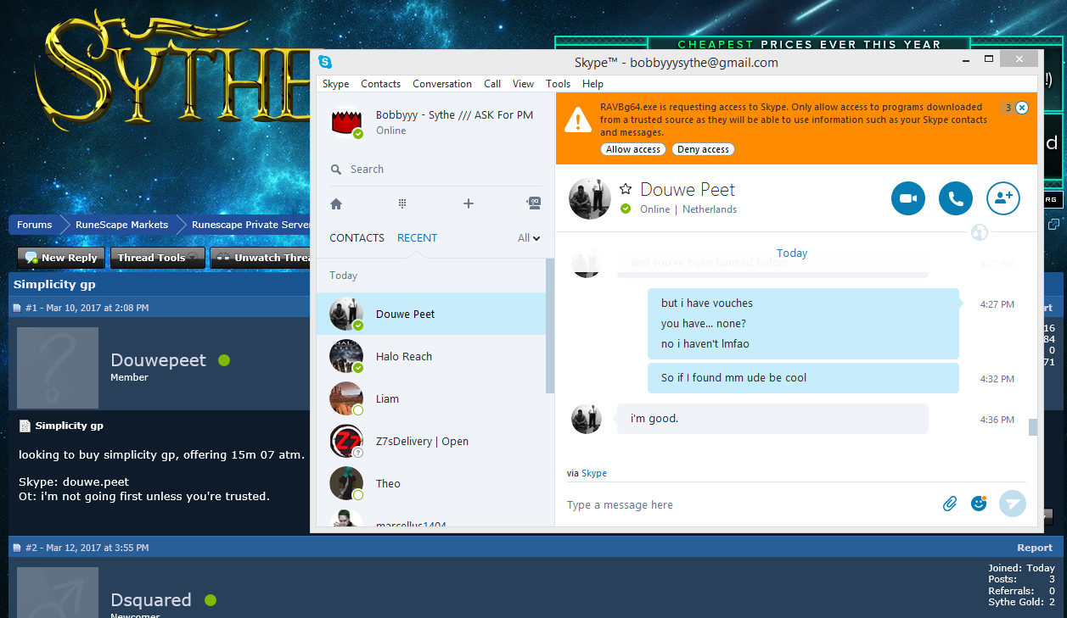Select Liam conversation
The width and height of the screenshot is (1067, 618).
[x=431, y=398]
